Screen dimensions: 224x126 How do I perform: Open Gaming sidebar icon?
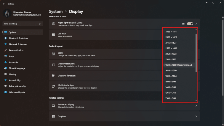coord(6,74)
